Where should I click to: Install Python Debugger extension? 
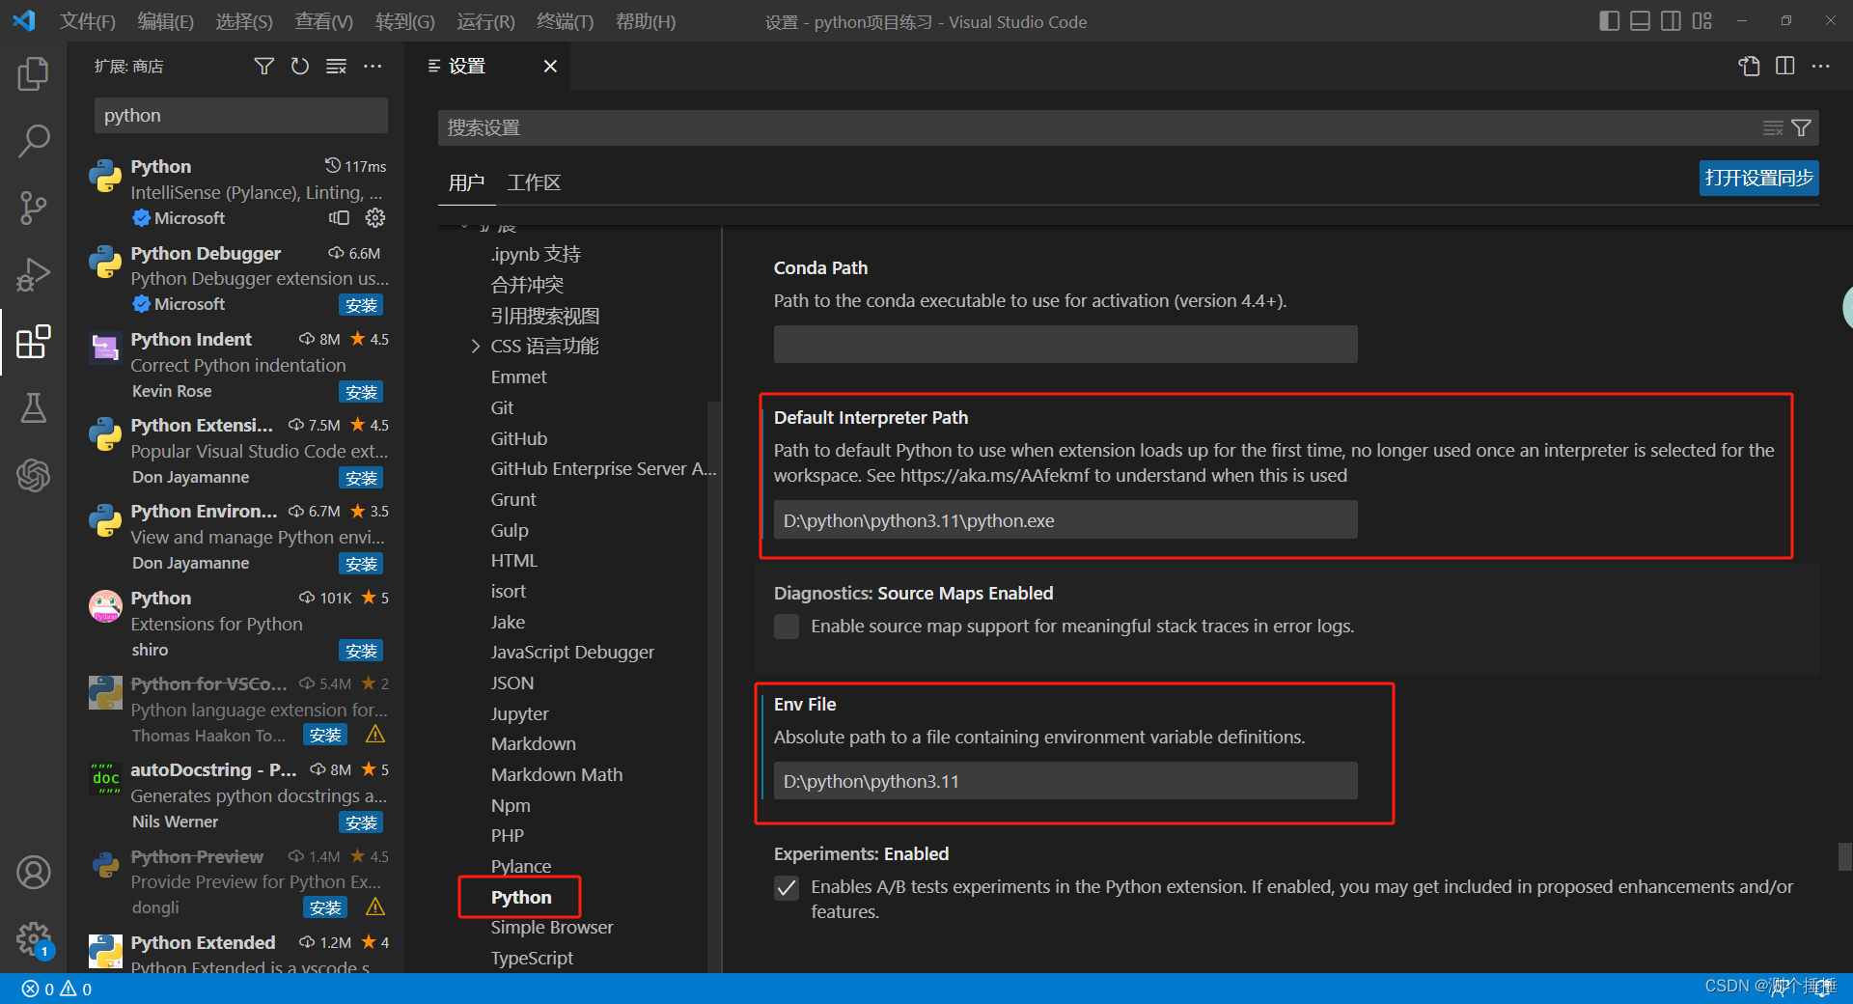tap(361, 305)
